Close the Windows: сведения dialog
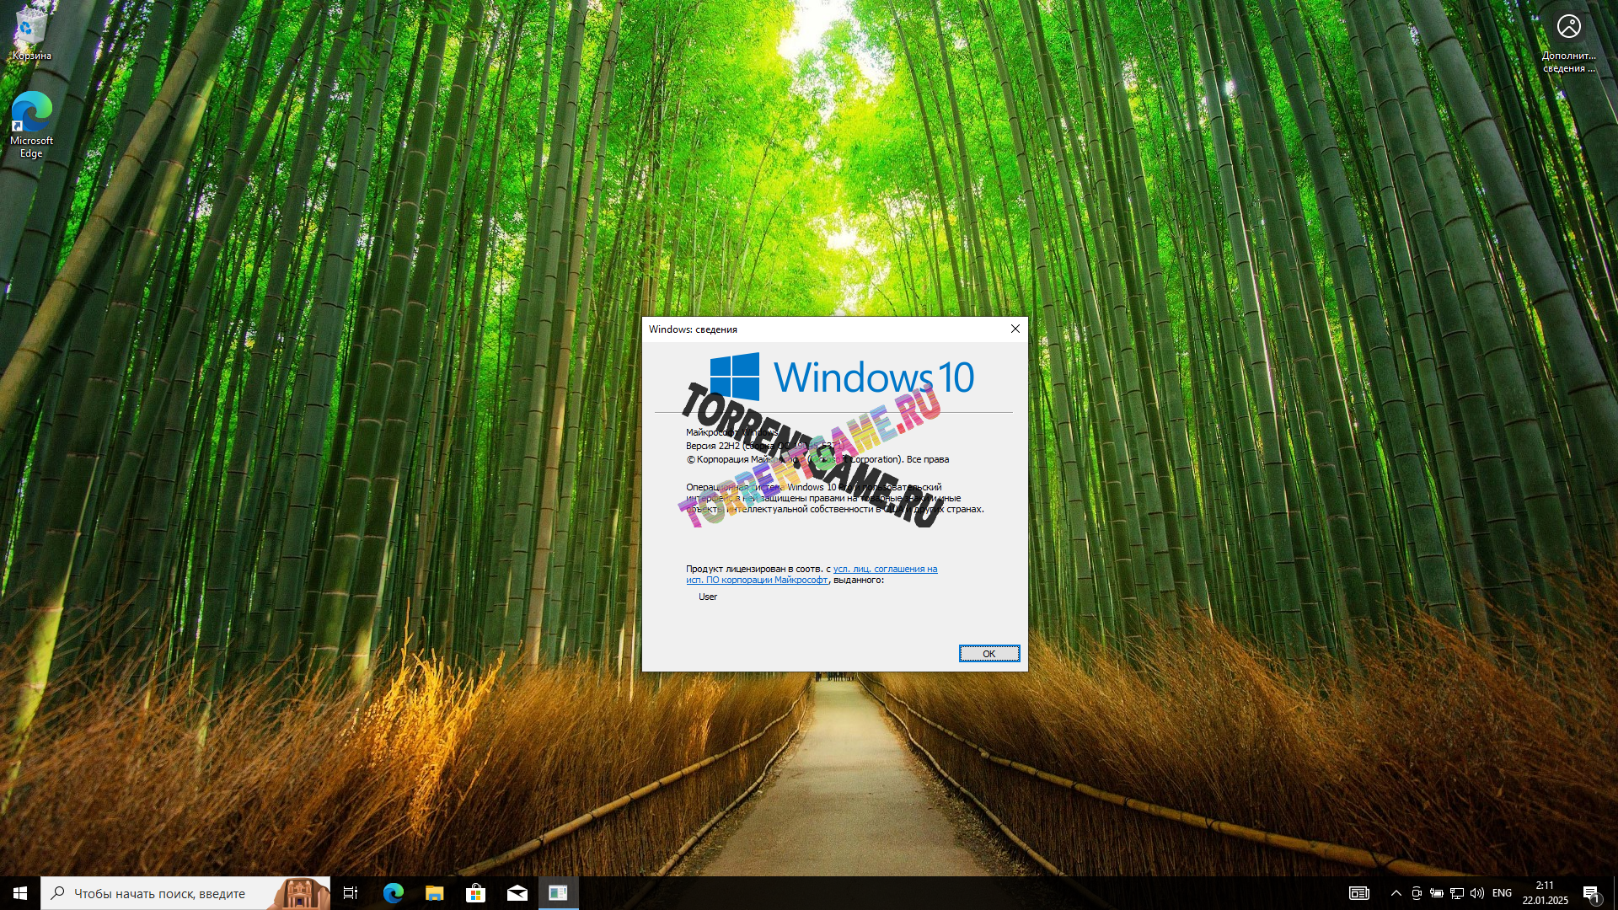The image size is (1618, 910). 1015,329
